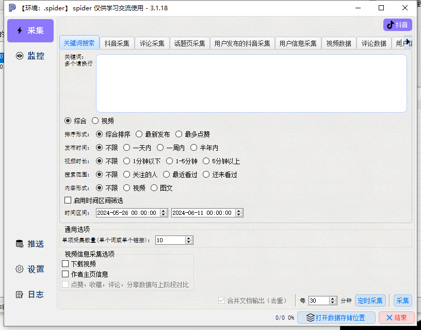Click into the 关键词 text area
This screenshot has height=330, width=421.
pos(251,83)
